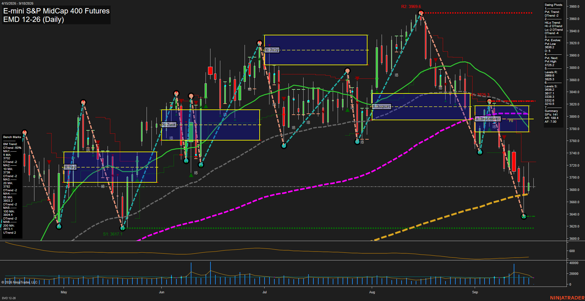
Task: Click the 100 MA: label
Action: 9,212
